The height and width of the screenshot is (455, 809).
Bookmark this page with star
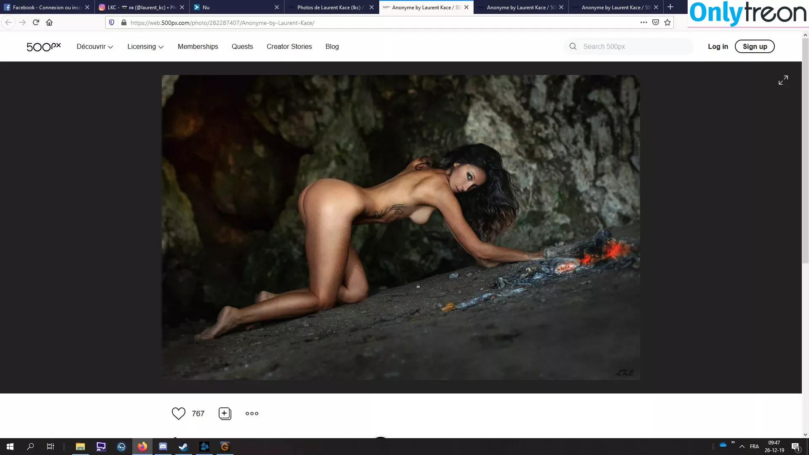click(x=667, y=22)
